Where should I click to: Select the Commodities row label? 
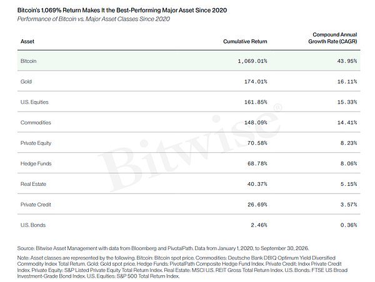click(36, 123)
